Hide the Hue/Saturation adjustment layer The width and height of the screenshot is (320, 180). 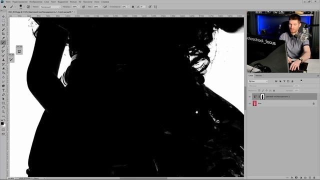coord(249,96)
